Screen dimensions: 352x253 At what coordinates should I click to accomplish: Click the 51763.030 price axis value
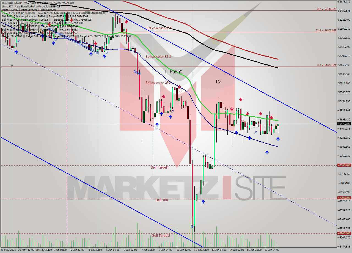click(x=344, y=38)
